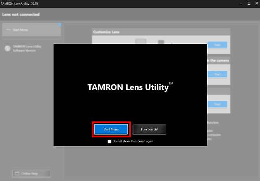Click the 'Lens not connected' status text
The image size is (260, 181).
[x=21, y=15]
